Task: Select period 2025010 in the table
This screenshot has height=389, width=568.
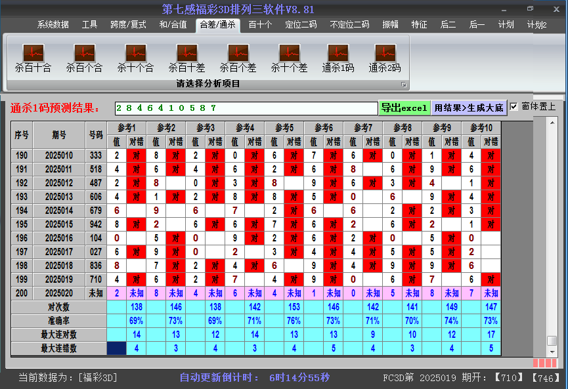Action: point(59,155)
